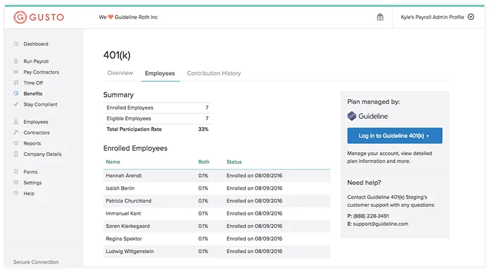Screen dimensions: 490x272
Task: Click the Employees person icon in sidebar
Action: click(x=16, y=121)
